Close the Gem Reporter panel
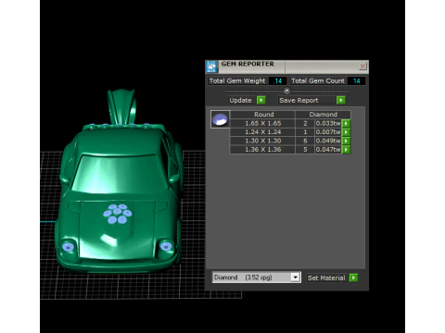This screenshot has height=333, width=445. click(362, 66)
